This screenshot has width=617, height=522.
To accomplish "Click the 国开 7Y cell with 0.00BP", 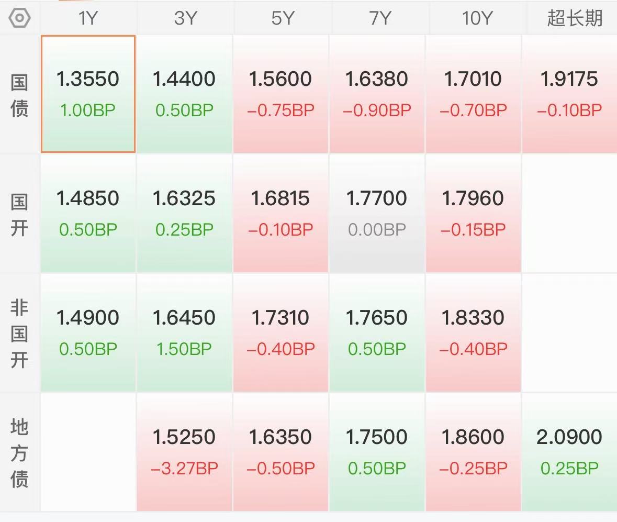I will click(377, 213).
